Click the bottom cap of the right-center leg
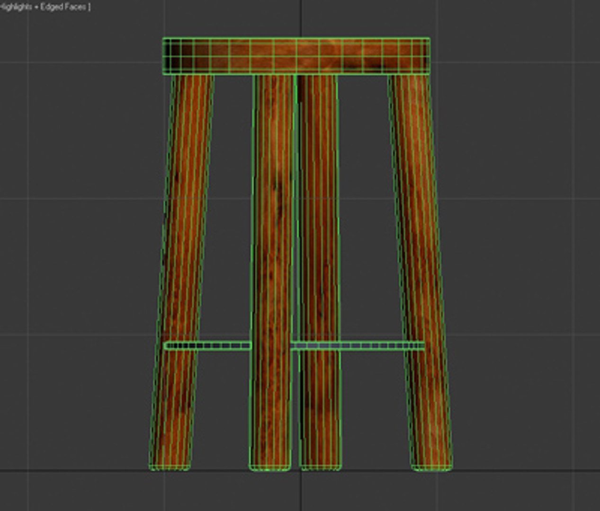The image size is (600, 511). pos(321,467)
